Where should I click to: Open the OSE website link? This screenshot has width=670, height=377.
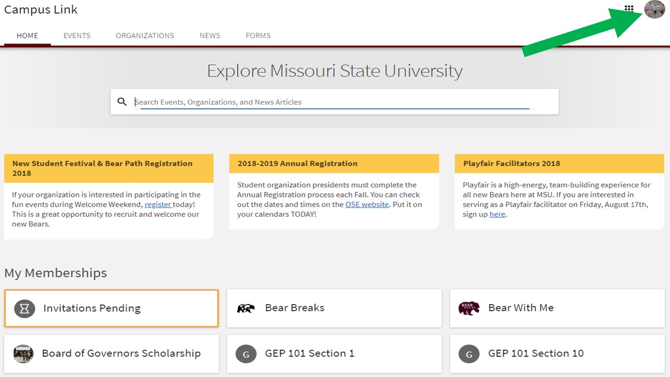(367, 205)
